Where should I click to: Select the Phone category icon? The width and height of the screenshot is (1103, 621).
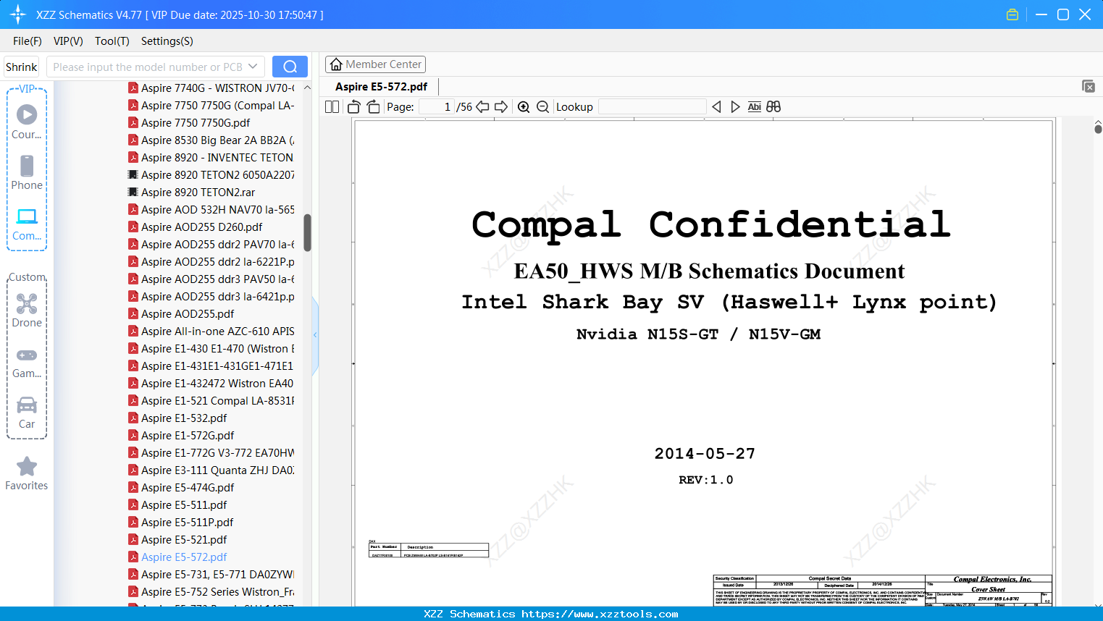point(27,172)
